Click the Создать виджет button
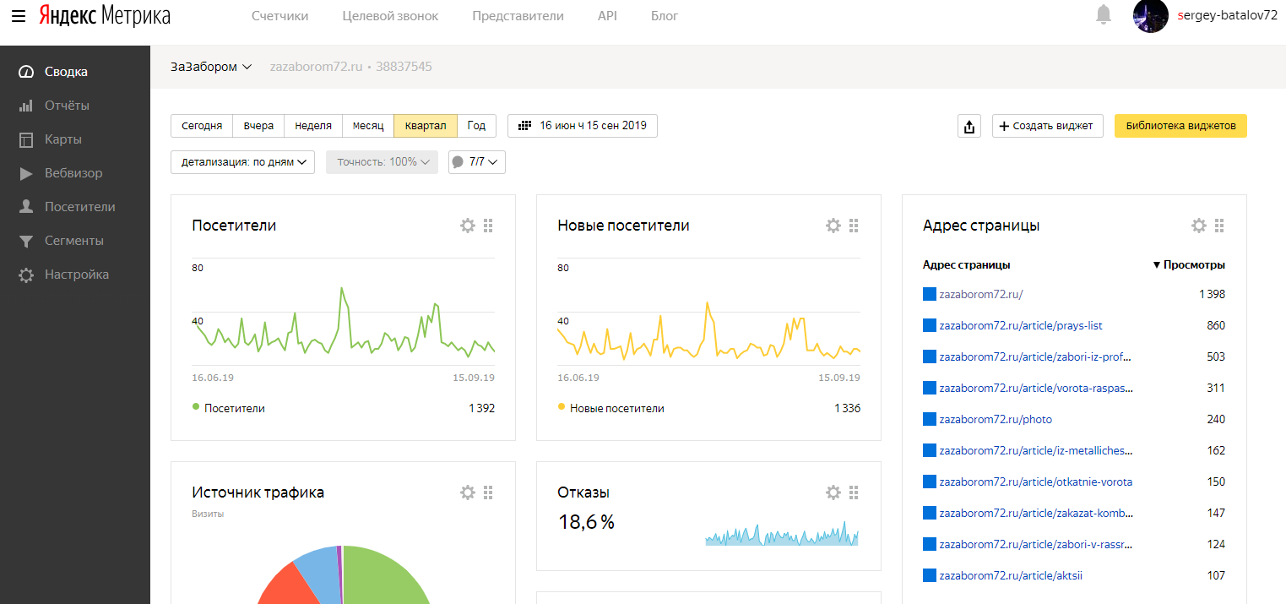Screen dimensions: 1286x604 1047,126
